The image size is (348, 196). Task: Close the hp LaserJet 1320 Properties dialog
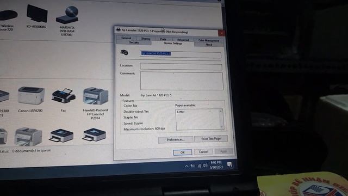click(x=221, y=34)
